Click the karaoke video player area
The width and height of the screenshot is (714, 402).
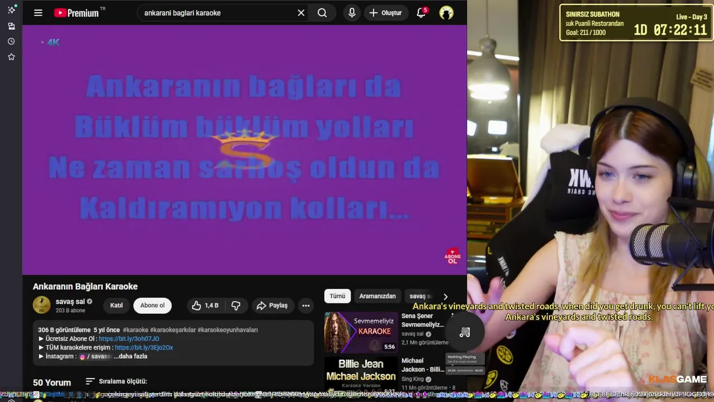pyautogui.click(x=244, y=150)
